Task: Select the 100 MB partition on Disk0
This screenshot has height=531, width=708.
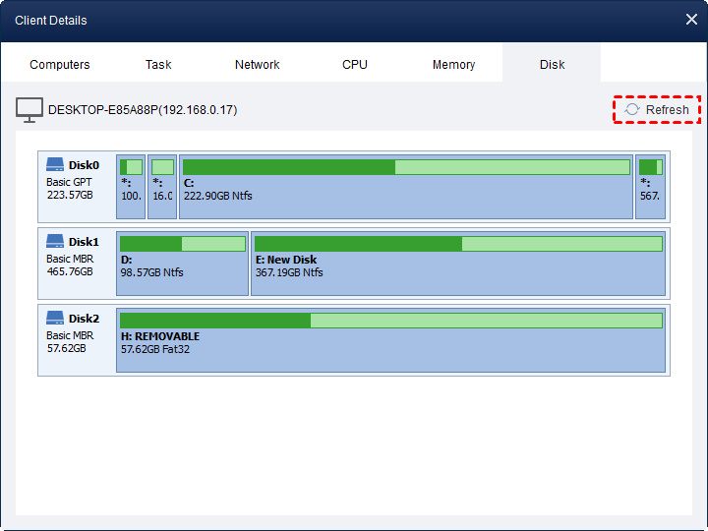Action: coord(131,187)
